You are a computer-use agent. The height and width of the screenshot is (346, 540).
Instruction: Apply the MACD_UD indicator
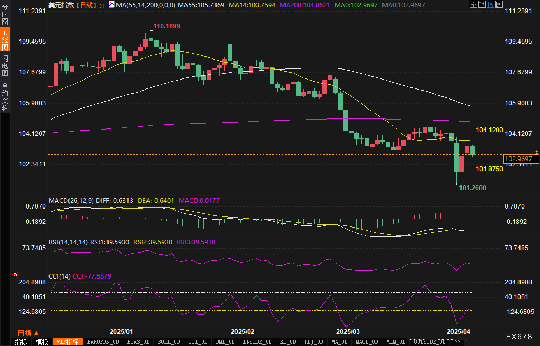click(x=367, y=342)
